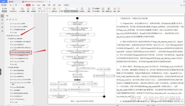
Task: Open the compress PDF tool
Action: (103, 10)
